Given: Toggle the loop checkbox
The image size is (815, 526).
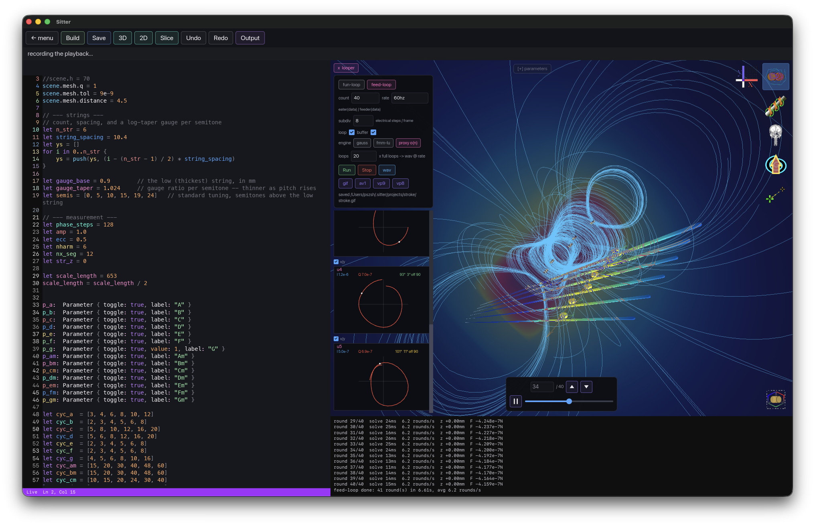Looking at the screenshot, I should [352, 132].
